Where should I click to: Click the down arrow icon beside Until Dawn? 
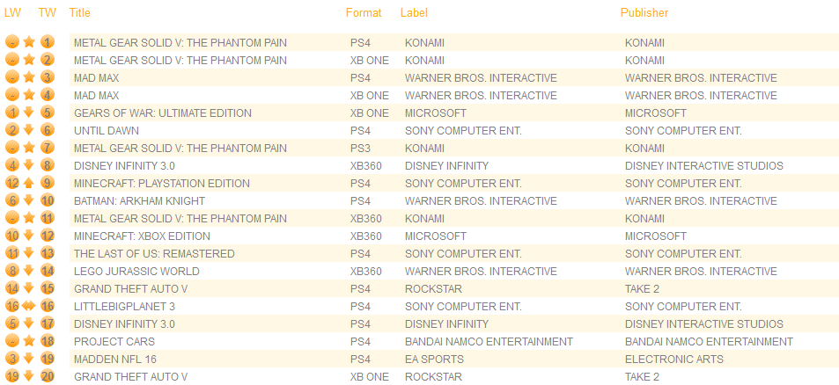(29, 130)
